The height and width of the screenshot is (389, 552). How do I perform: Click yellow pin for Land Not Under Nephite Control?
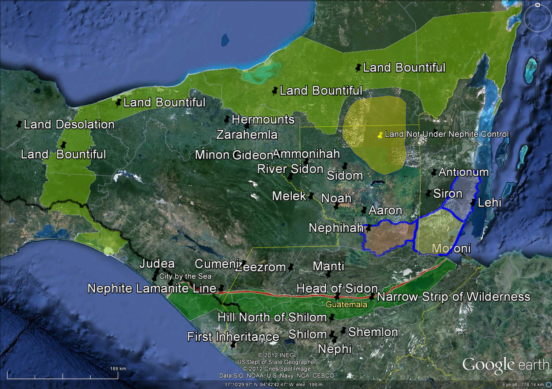click(380, 135)
